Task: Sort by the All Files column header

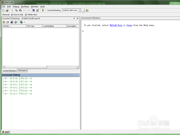Action: [x=14, y=26]
